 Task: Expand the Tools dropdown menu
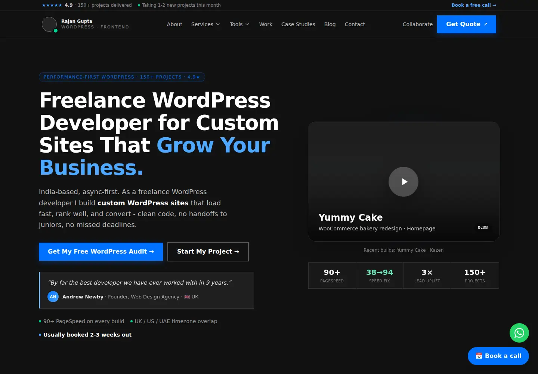[239, 24]
